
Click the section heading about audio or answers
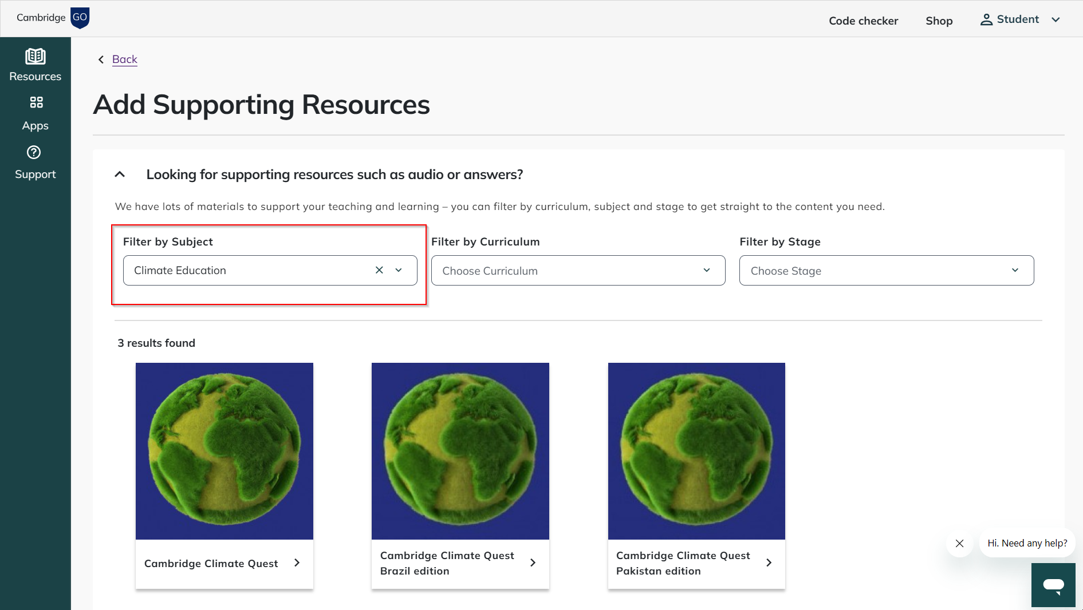(x=334, y=175)
